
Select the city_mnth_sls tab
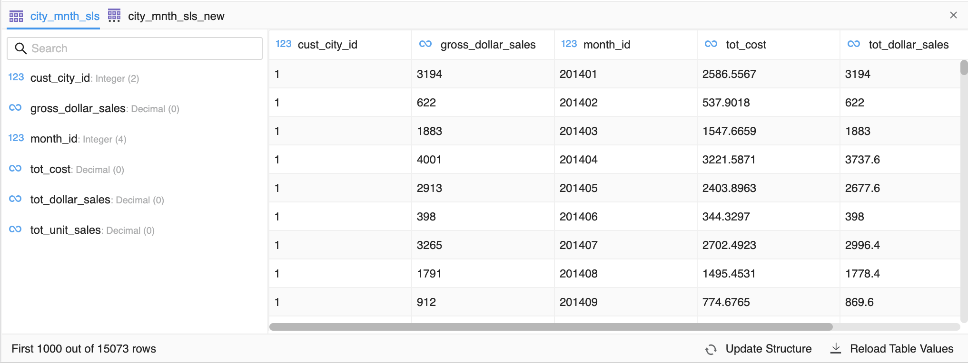(65, 17)
